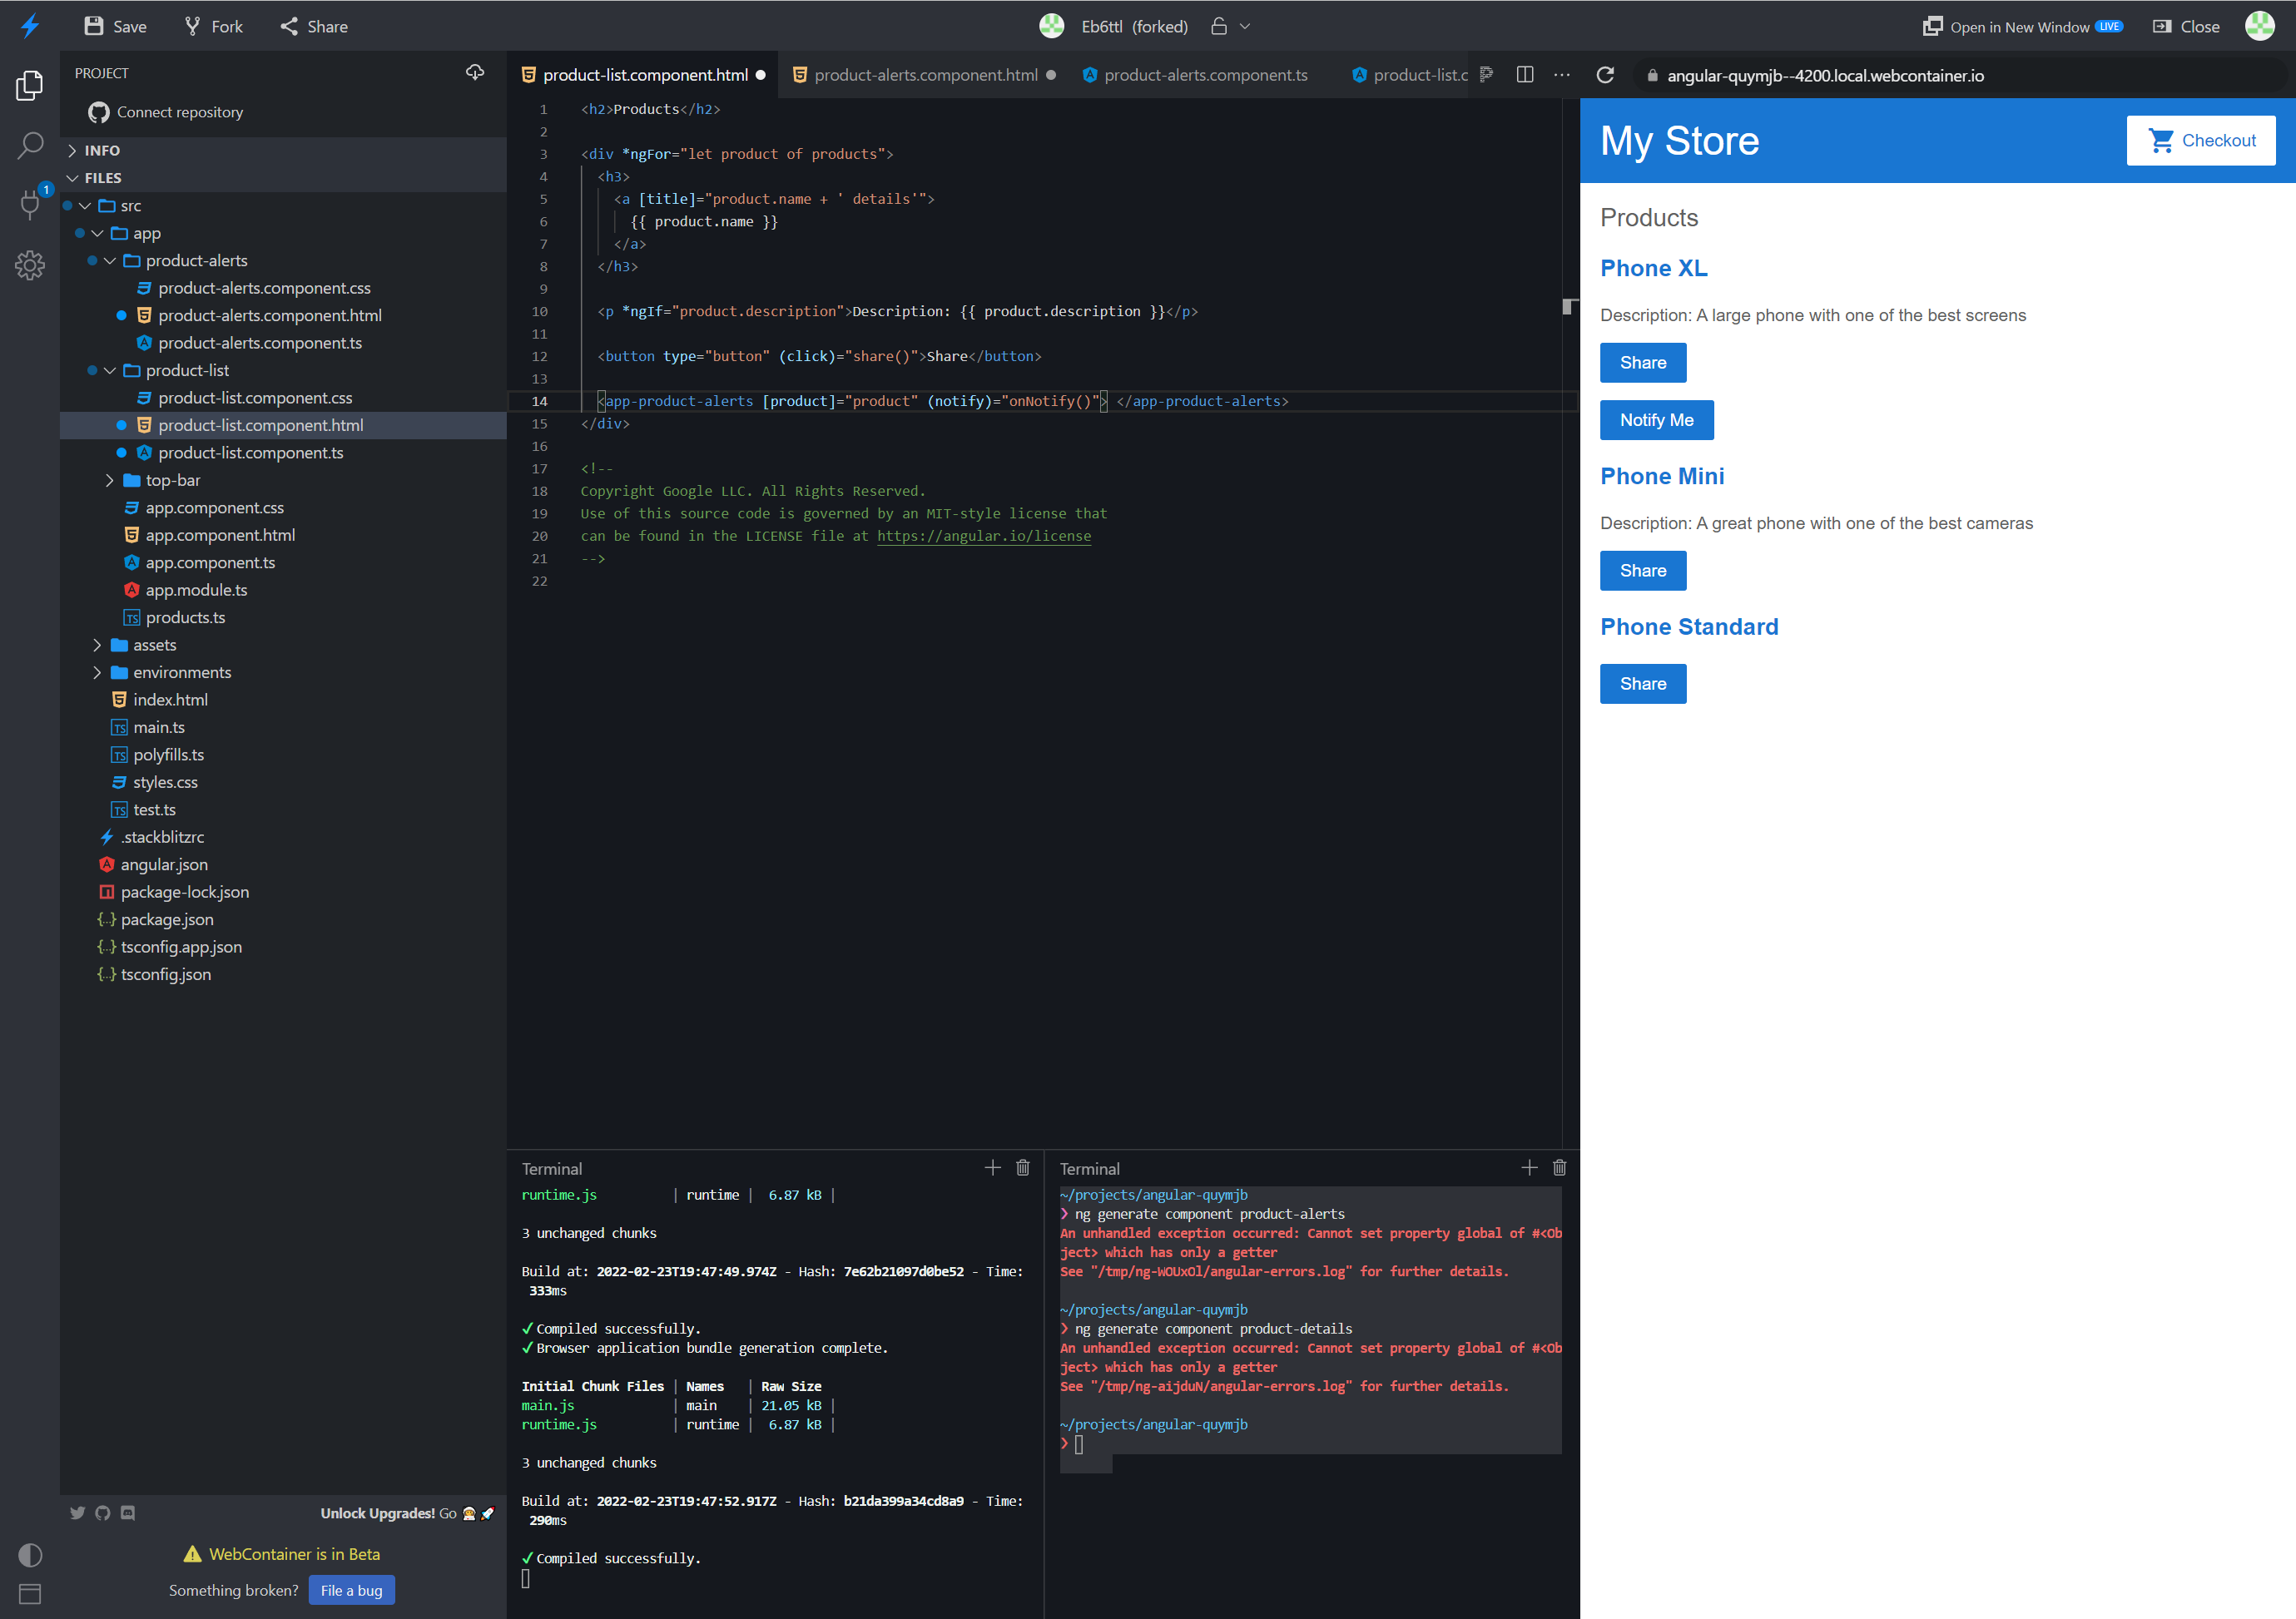
Task: Open the editor's more actions menu
Action: pyautogui.click(x=1561, y=74)
